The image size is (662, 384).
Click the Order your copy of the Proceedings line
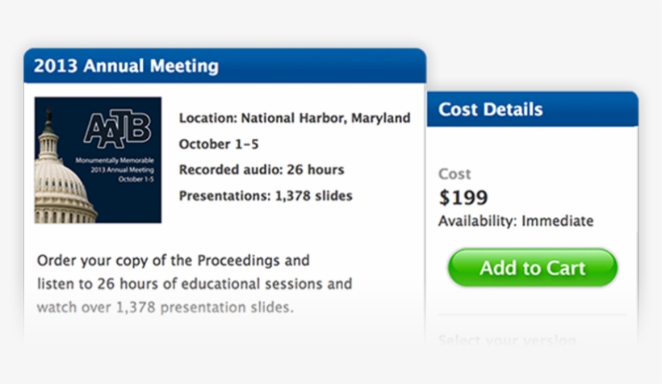tap(174, 261)
